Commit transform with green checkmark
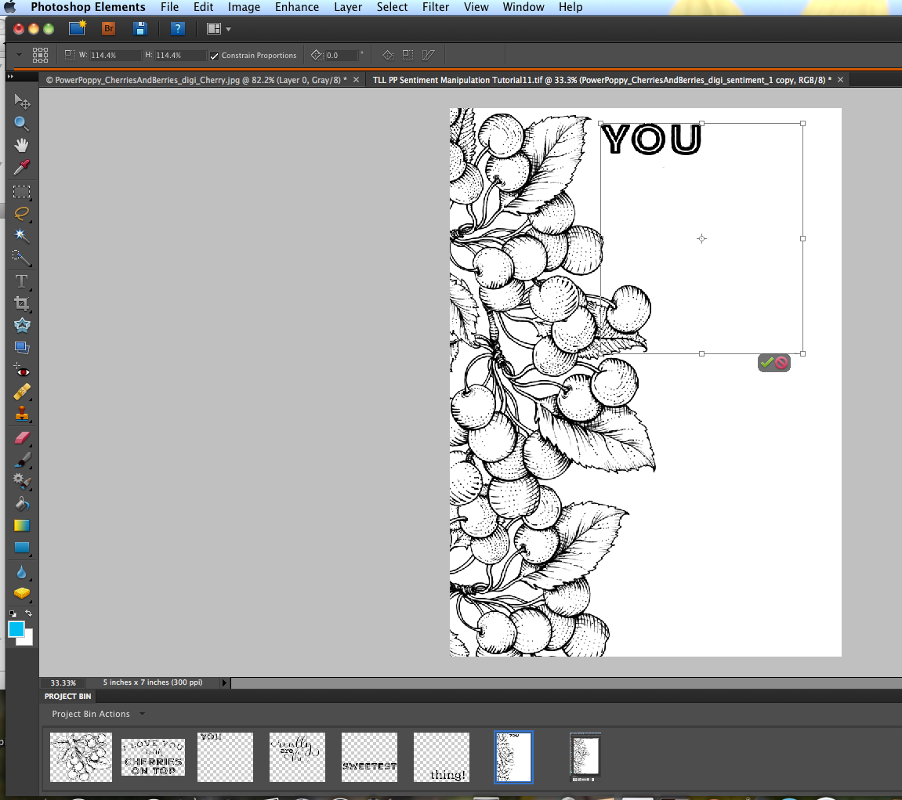 pyautogui.click(x=766, y=362)
